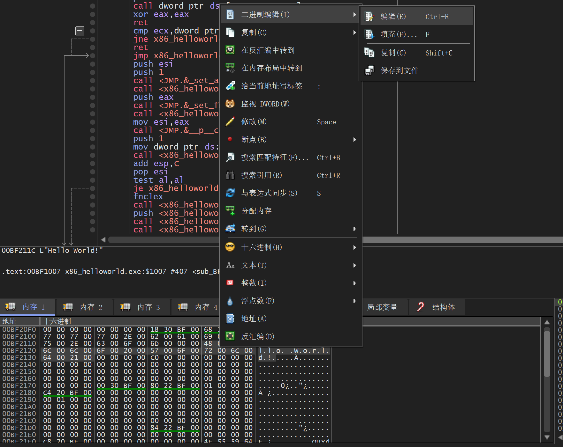This screenshot has height=447, width=563.
Task: Click the pencil icon for 修改(M)
Action: (230, 122)
